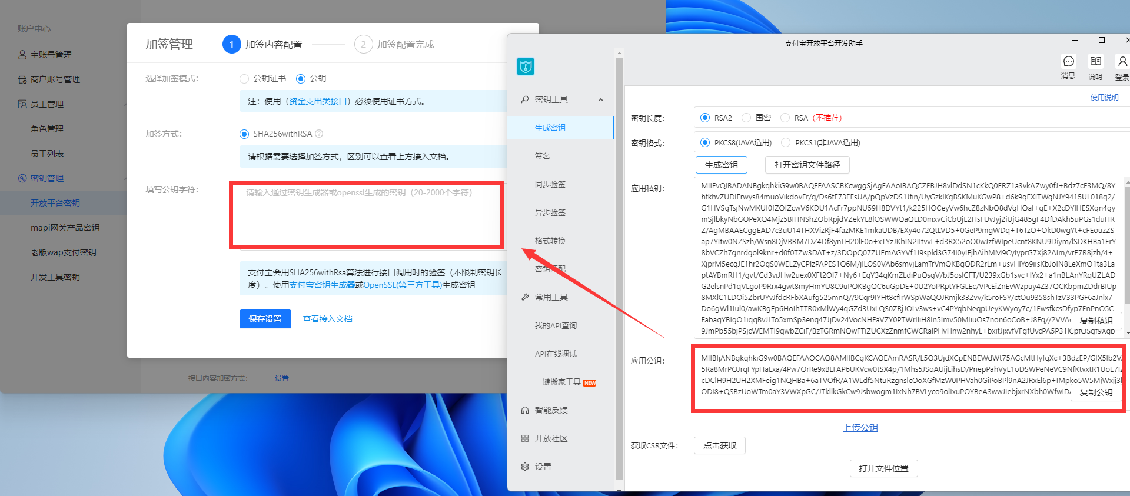
Task: Select SHA256withRSA signing method
Action: click(244, 134)
